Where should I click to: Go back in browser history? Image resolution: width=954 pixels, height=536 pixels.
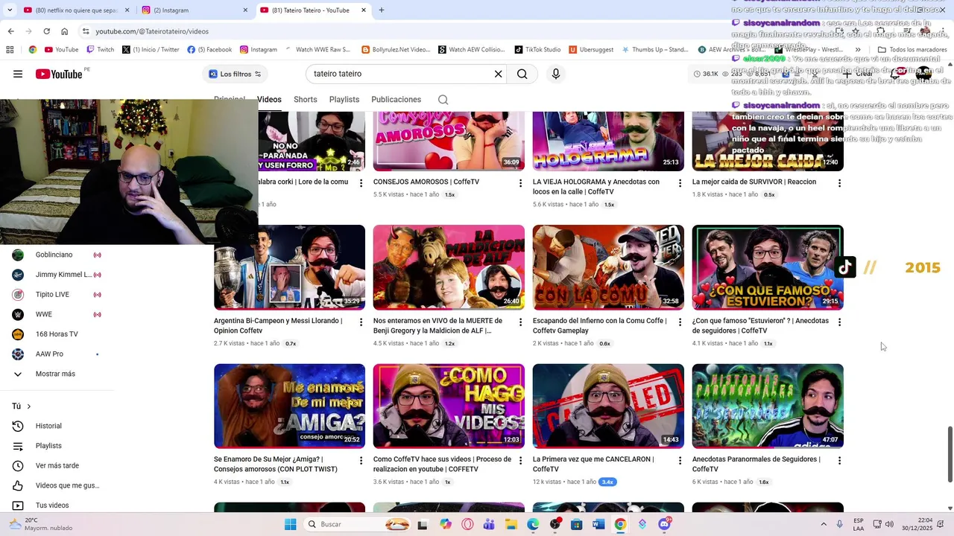pos(10,31)
